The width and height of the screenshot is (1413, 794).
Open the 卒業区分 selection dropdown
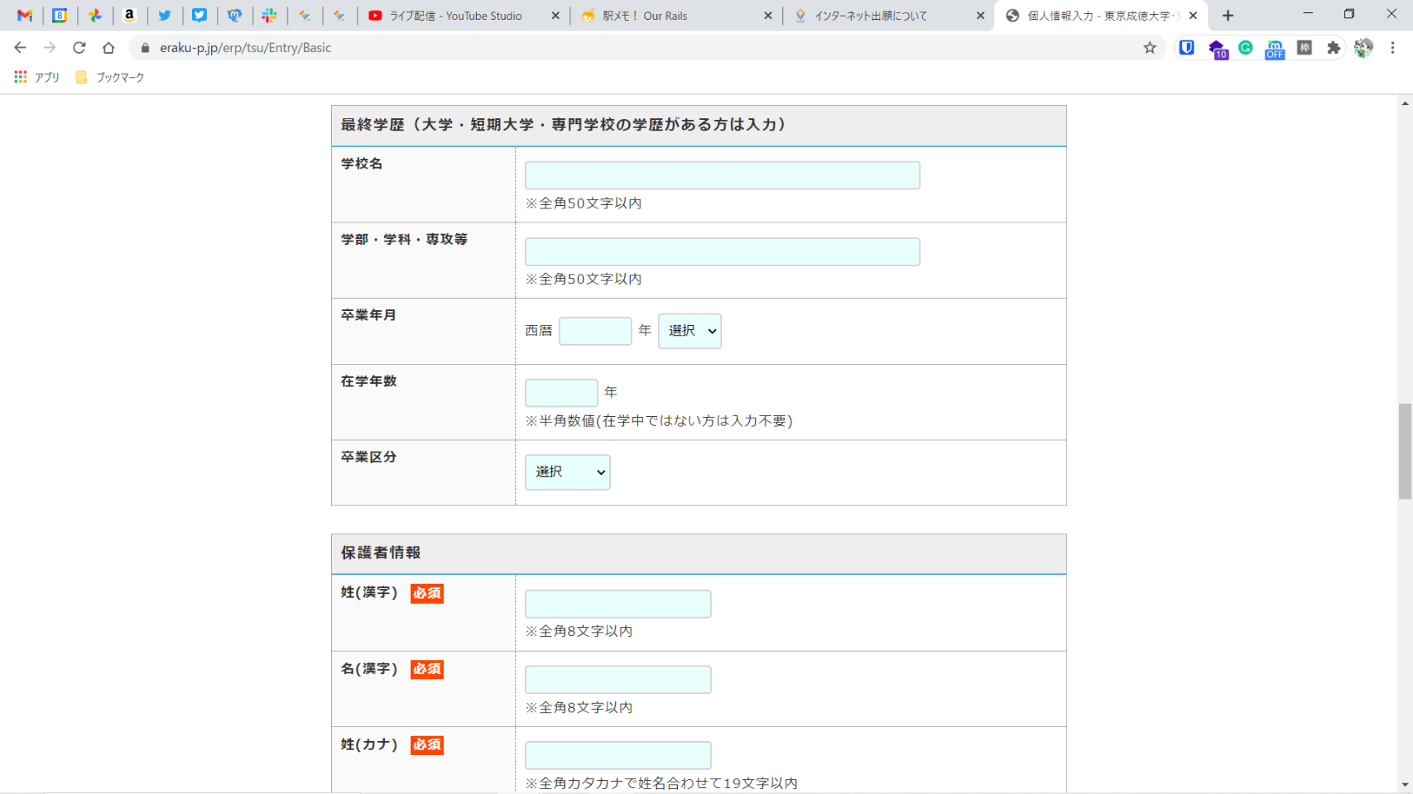[x=567, y=472]
